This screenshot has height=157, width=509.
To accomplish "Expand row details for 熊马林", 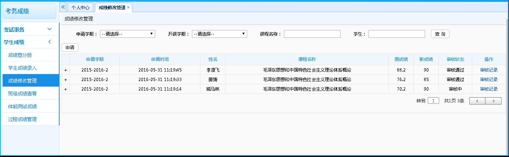I will tap(66, 89).
